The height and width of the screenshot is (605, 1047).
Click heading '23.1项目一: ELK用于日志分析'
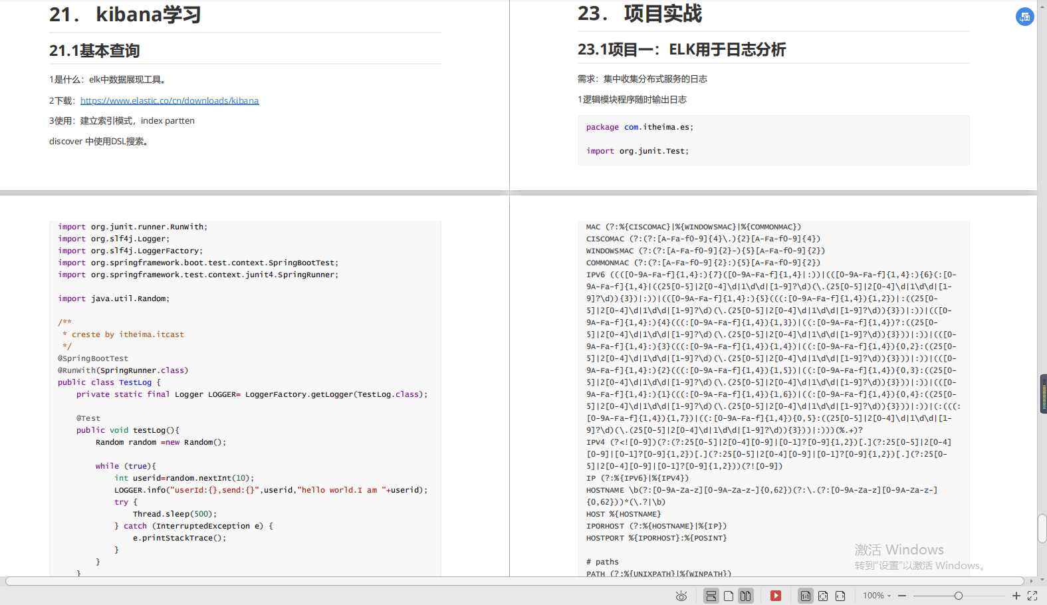(681, 49)
